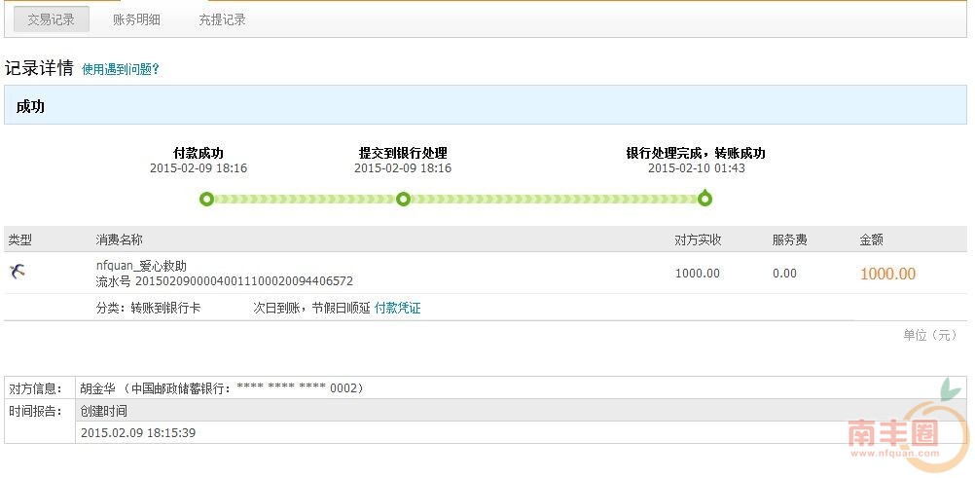Click the 服务费 column header
This screenshot has width=975, height=478.
[x=789, y=239]
